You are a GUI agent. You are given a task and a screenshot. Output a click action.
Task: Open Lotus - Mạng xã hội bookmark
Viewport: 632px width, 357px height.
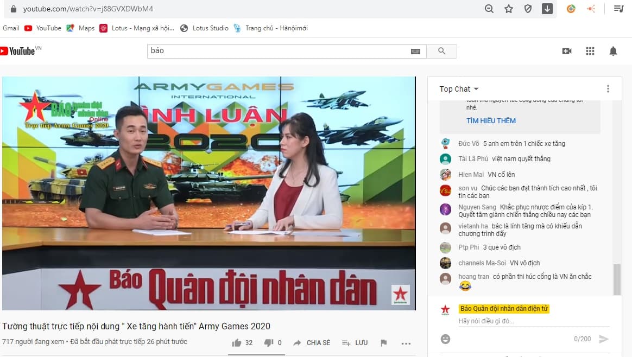point(137,28)
